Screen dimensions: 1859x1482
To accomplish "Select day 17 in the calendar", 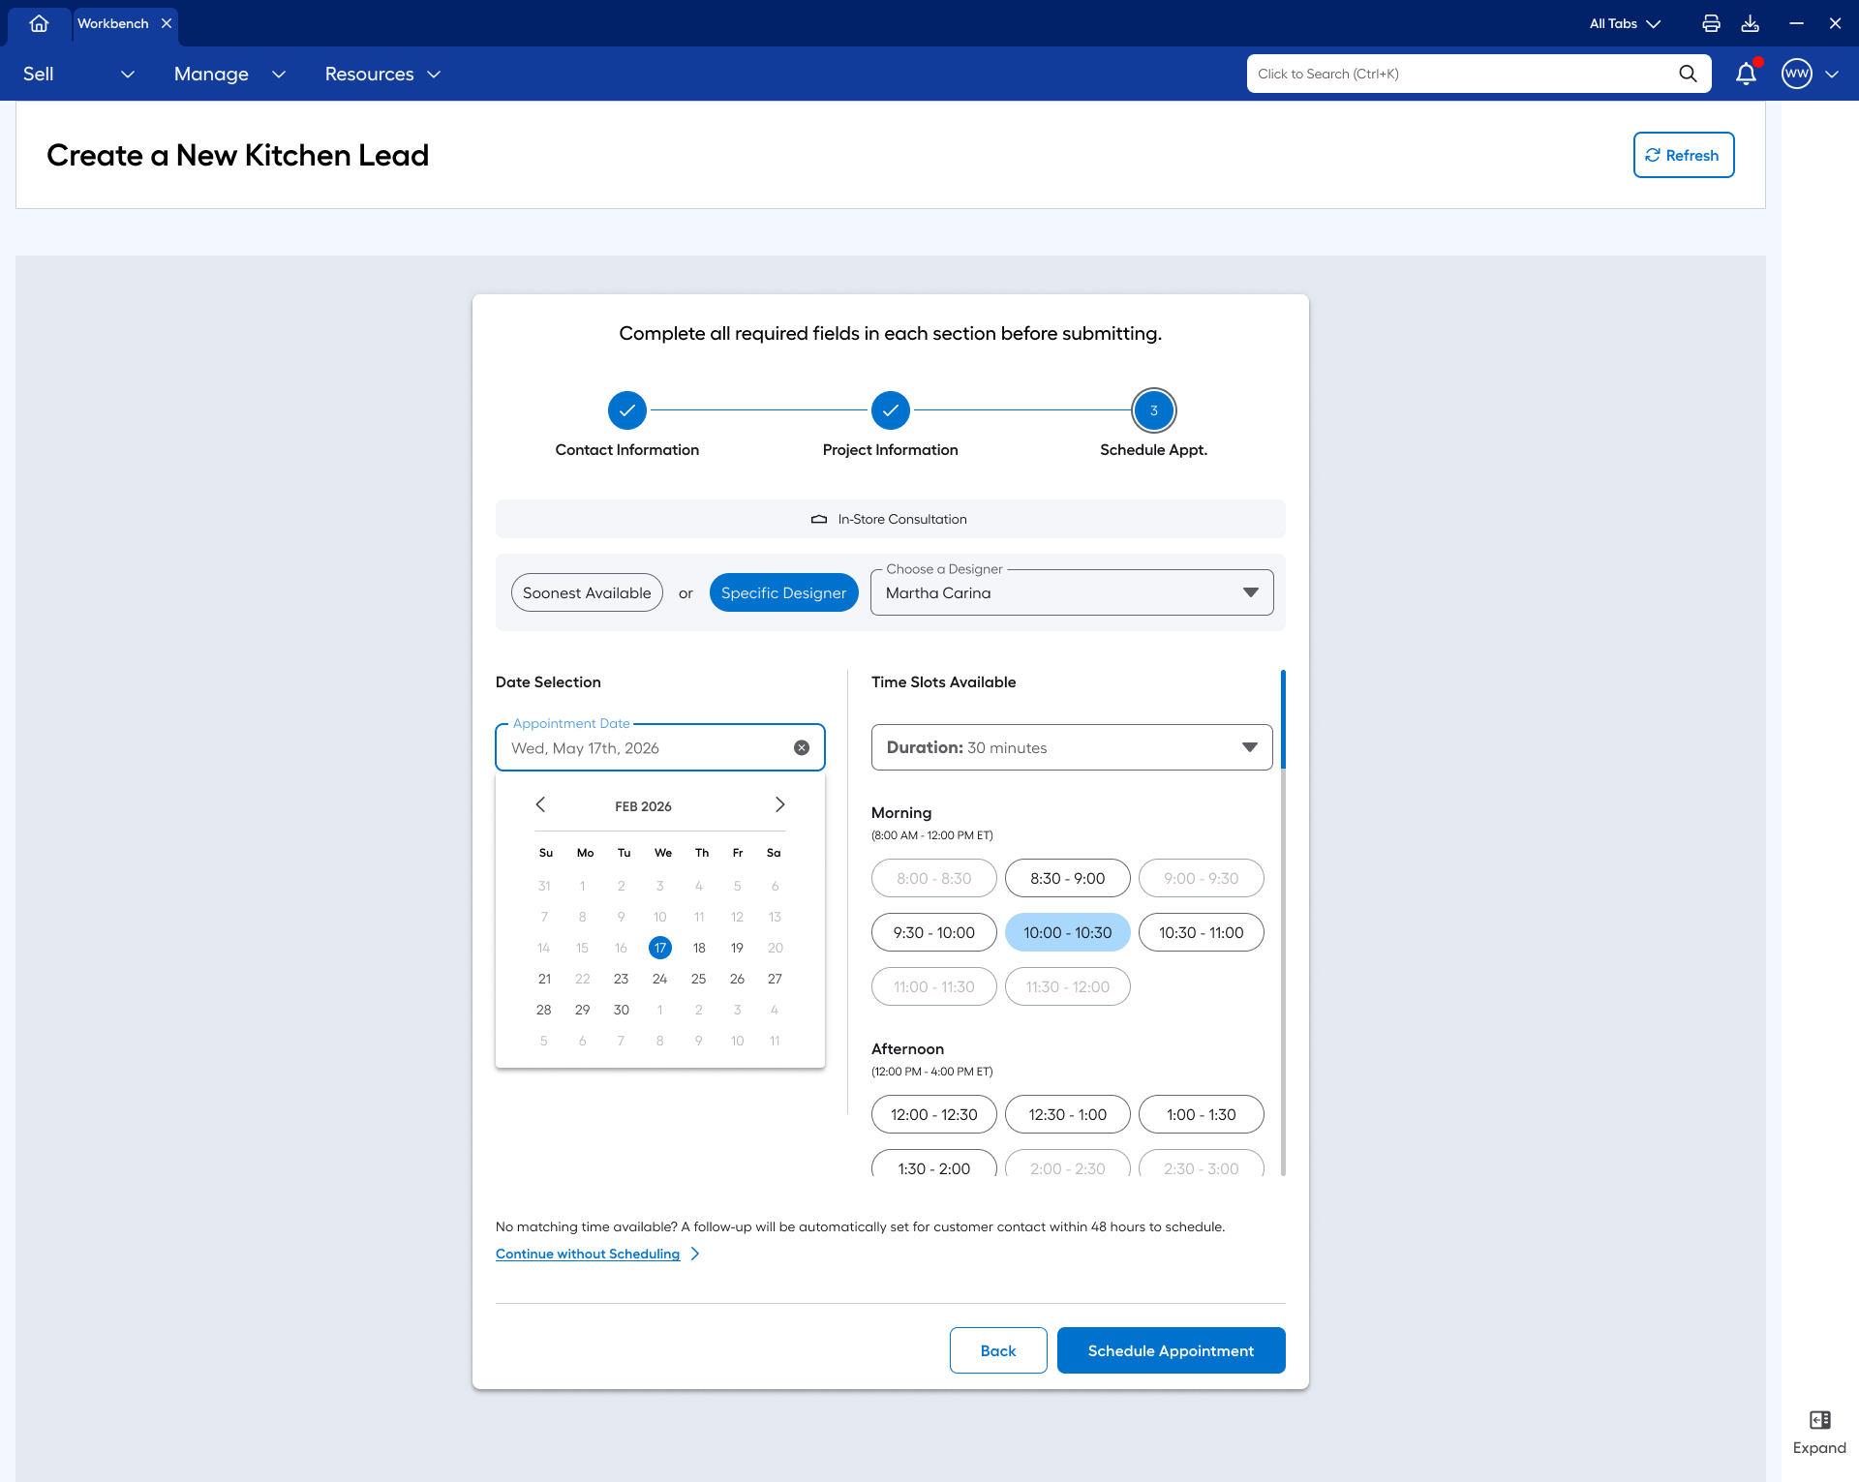I will click(660, 948).
